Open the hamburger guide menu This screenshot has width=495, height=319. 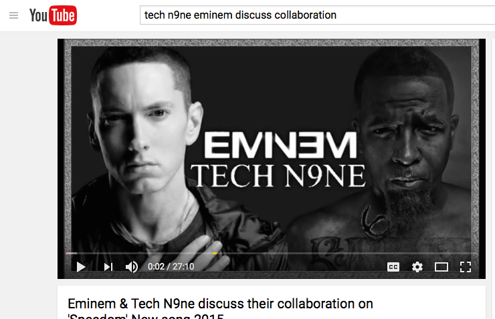point(13,15)
